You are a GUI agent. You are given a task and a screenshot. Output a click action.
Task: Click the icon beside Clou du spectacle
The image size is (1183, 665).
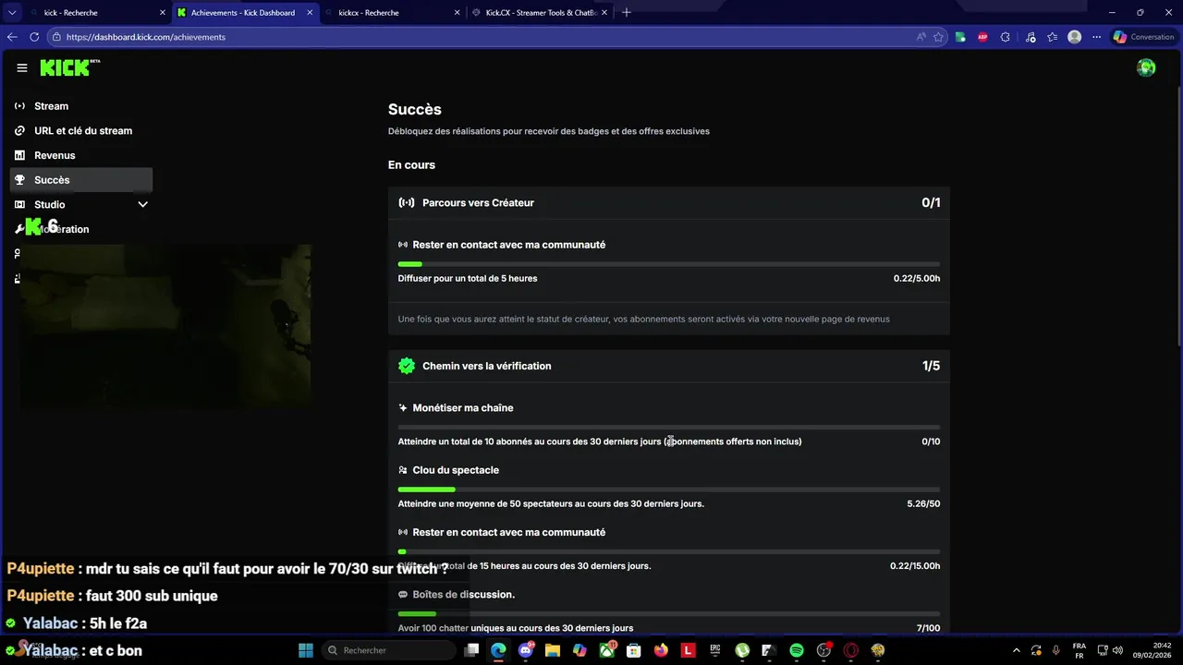coord(403,470)
